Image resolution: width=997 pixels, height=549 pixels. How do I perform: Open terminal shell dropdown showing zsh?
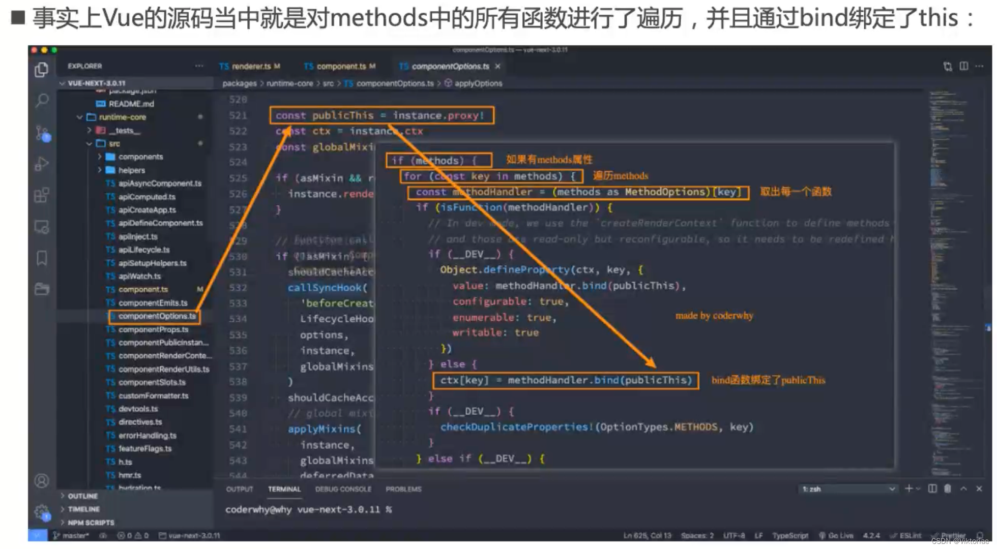coord(848,489)
